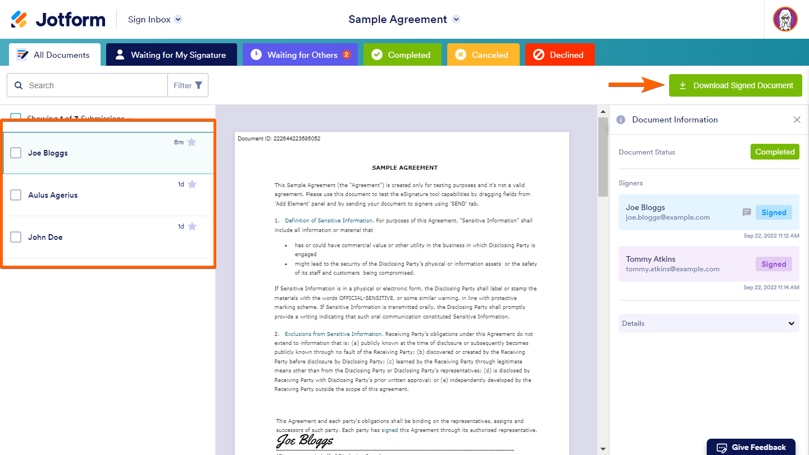
Task: Switch to the Canceled tab
Action: click(483, 55)
